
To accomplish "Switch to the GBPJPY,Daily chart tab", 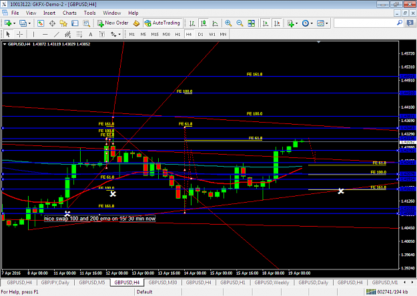I will [55, 283].
